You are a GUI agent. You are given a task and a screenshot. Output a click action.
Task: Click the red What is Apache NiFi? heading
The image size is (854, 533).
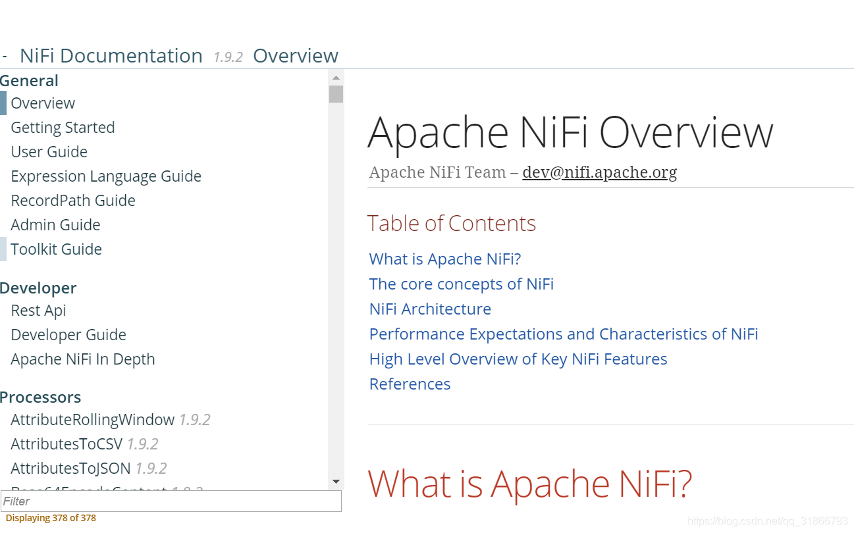tap(530, 483)
